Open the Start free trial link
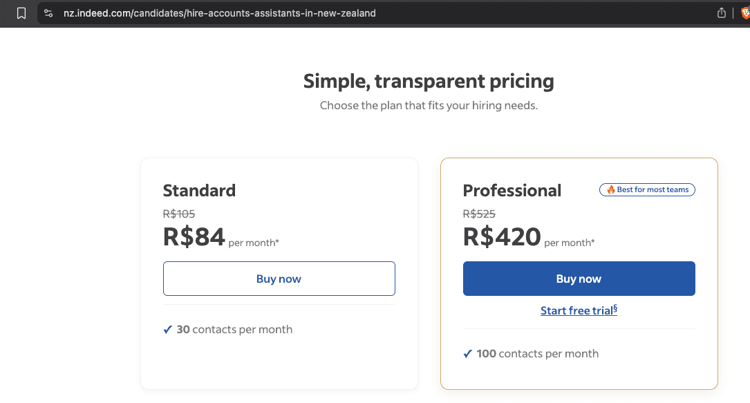This screenshot has height=403, width=750. (579, 310)
